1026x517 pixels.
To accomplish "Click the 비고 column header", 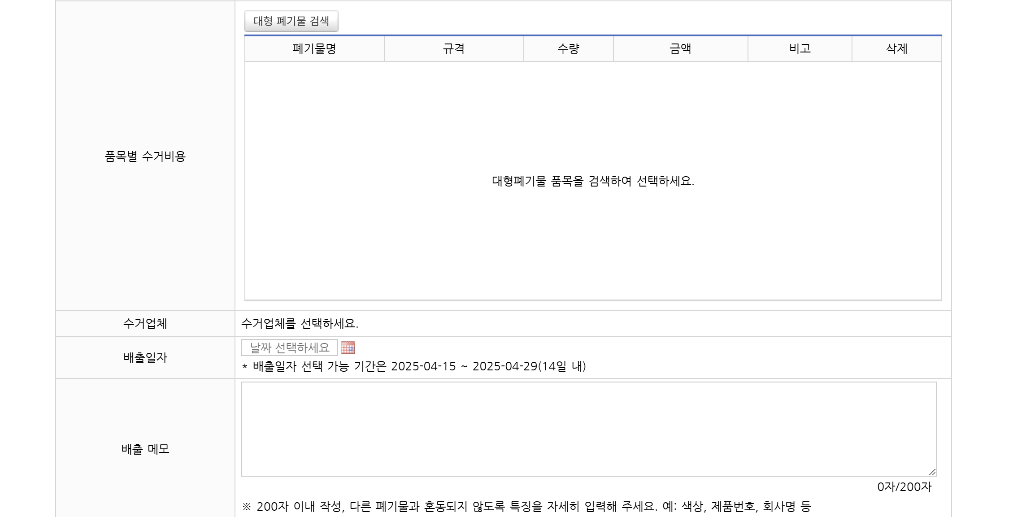I will [x=800, y=49].
